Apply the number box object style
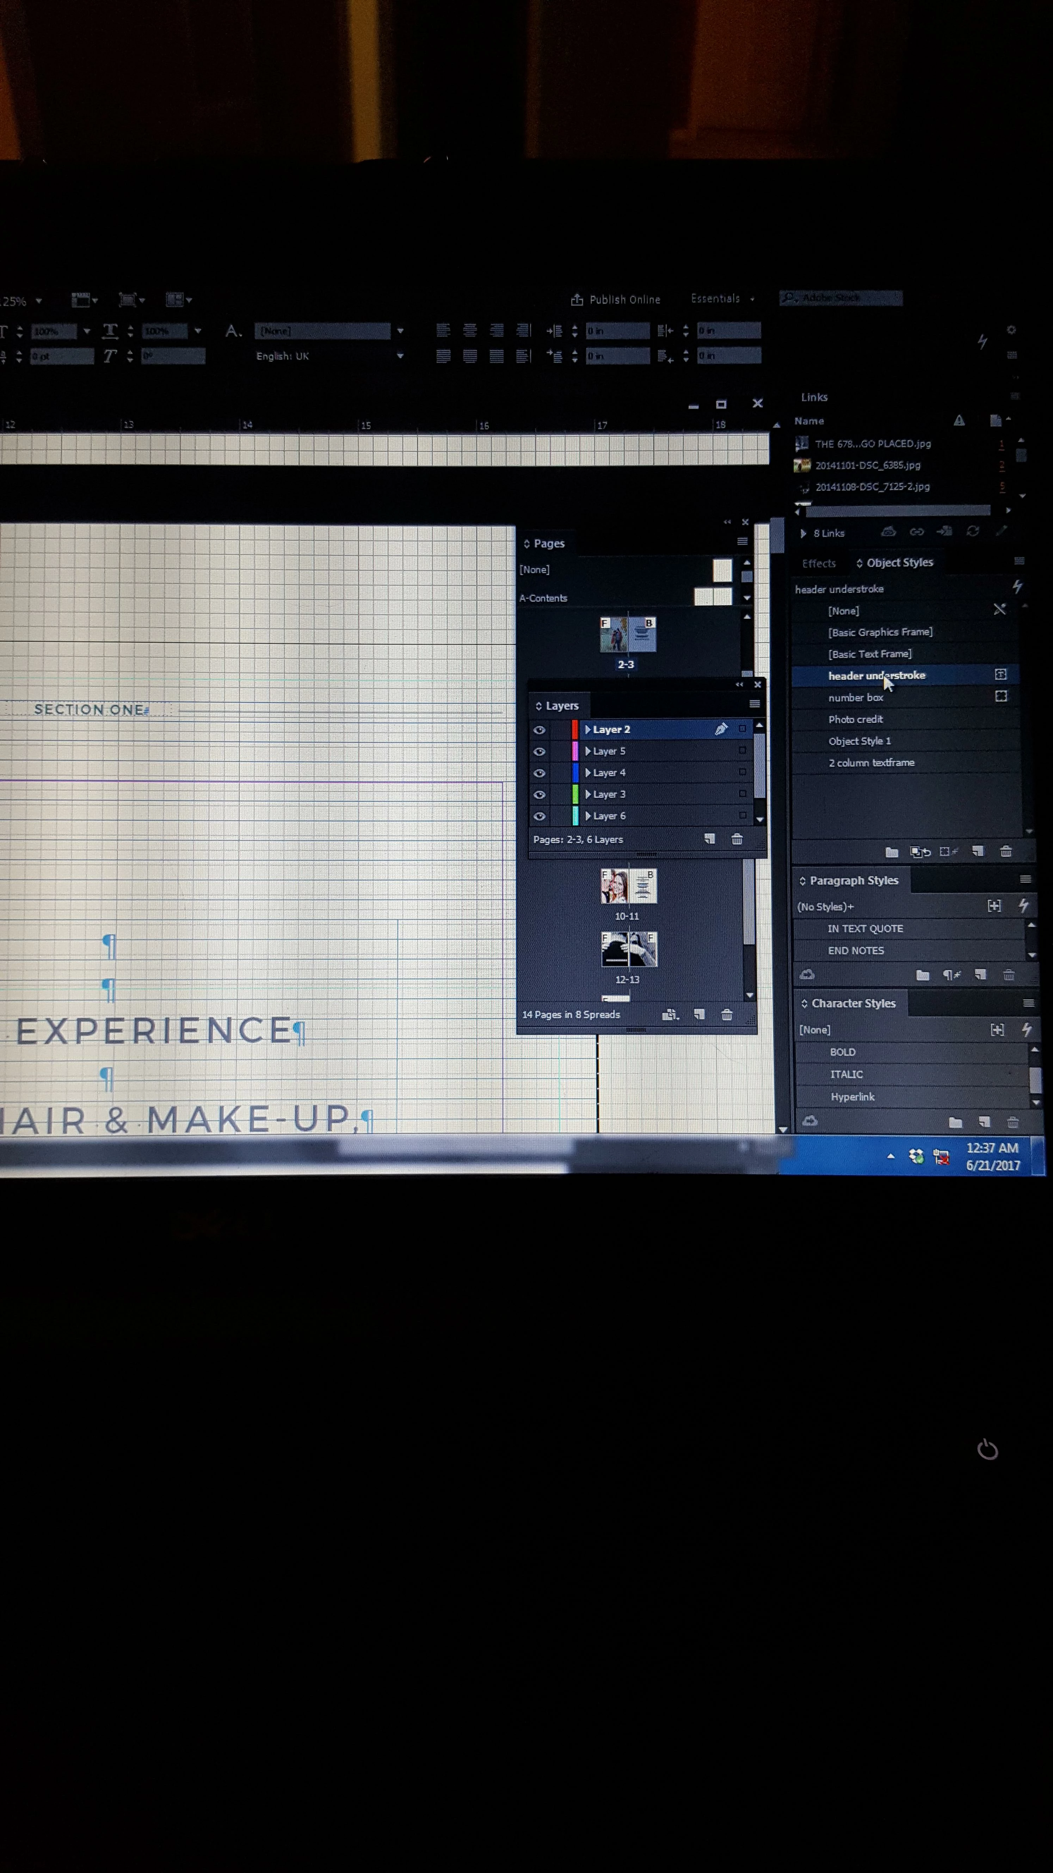Viewport: 1053px width, 1873px height. tap(855, 697)
